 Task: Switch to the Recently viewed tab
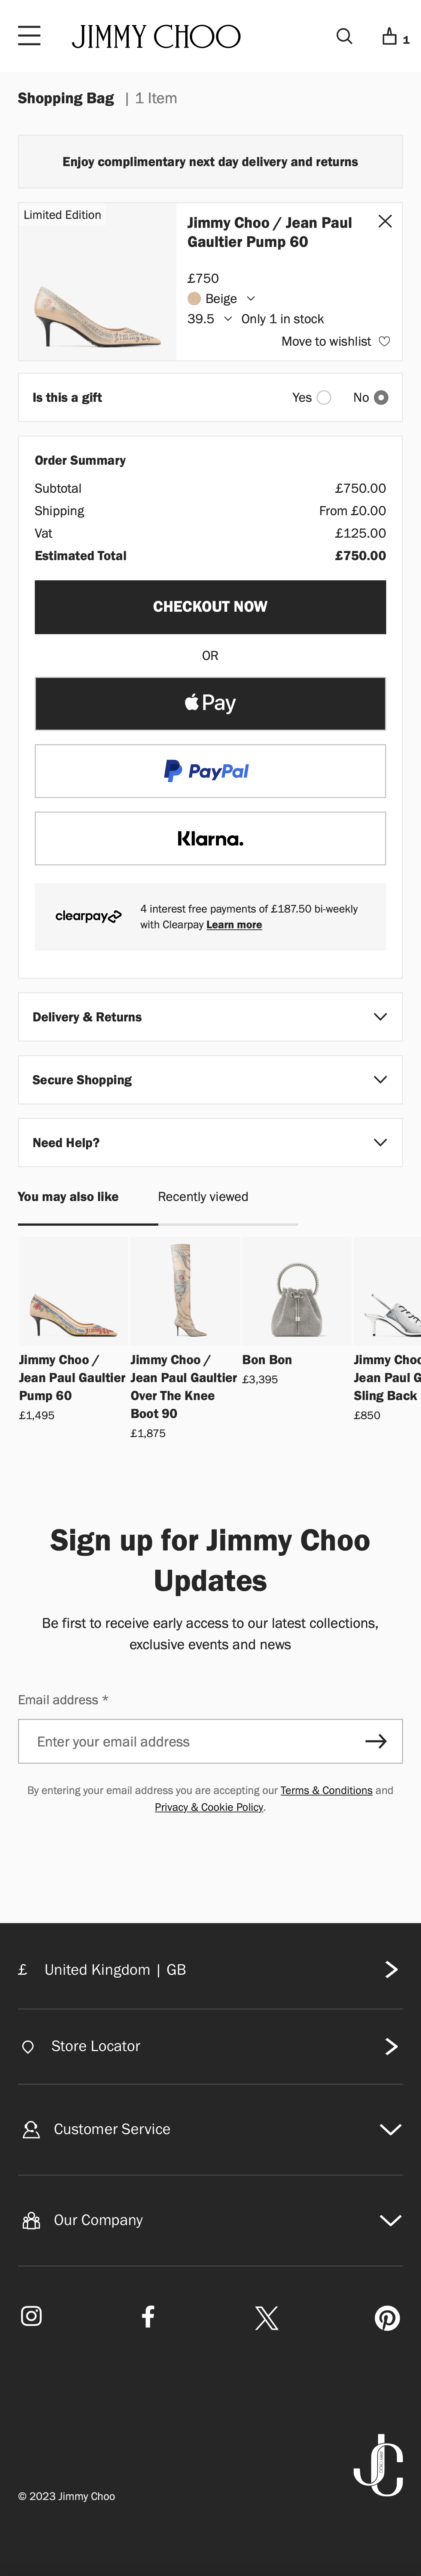(203, 1196)
